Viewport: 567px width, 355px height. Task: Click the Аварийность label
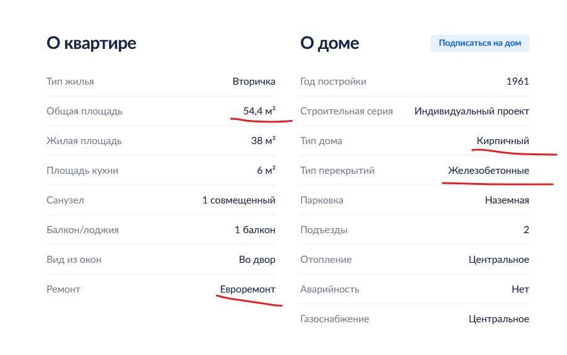pyautogui.click(x=329, y=289)
